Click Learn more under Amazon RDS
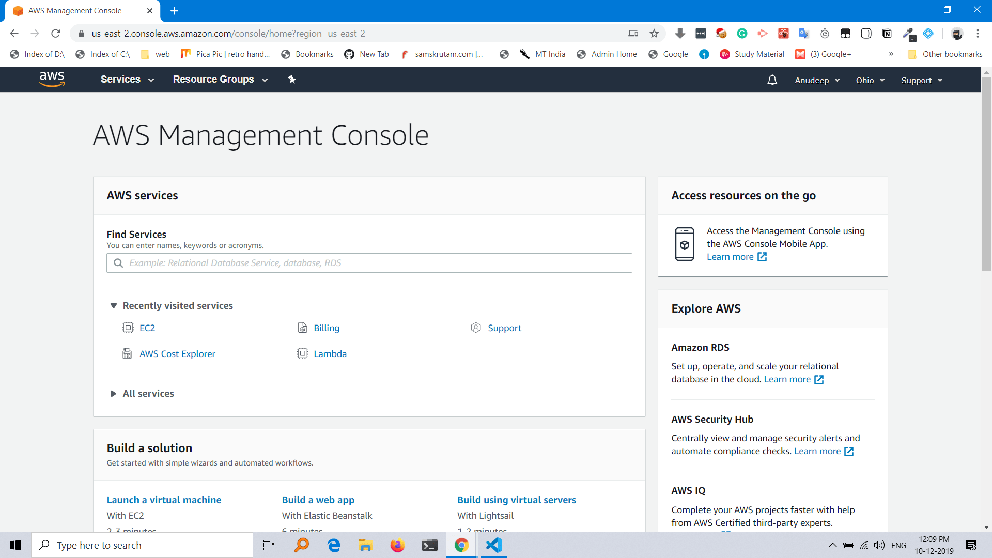Screen dimensions: 992x558 coord(793,379)
